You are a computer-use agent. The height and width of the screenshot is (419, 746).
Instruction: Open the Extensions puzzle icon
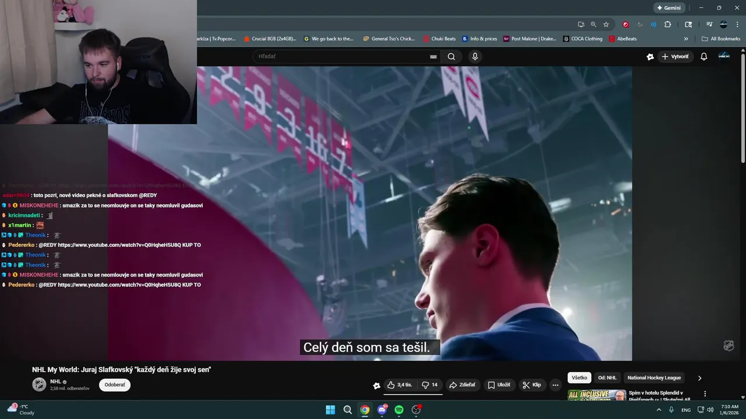pos(668,24)
